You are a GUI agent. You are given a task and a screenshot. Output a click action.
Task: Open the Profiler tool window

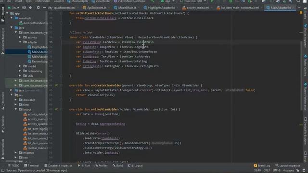pyautogui.click(x=101, y=165)
